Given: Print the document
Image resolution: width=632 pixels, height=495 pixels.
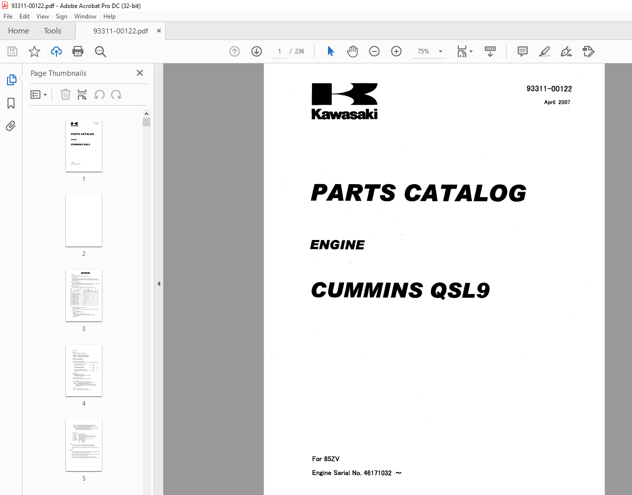Looking at the screenshot, I should point(78,51).
